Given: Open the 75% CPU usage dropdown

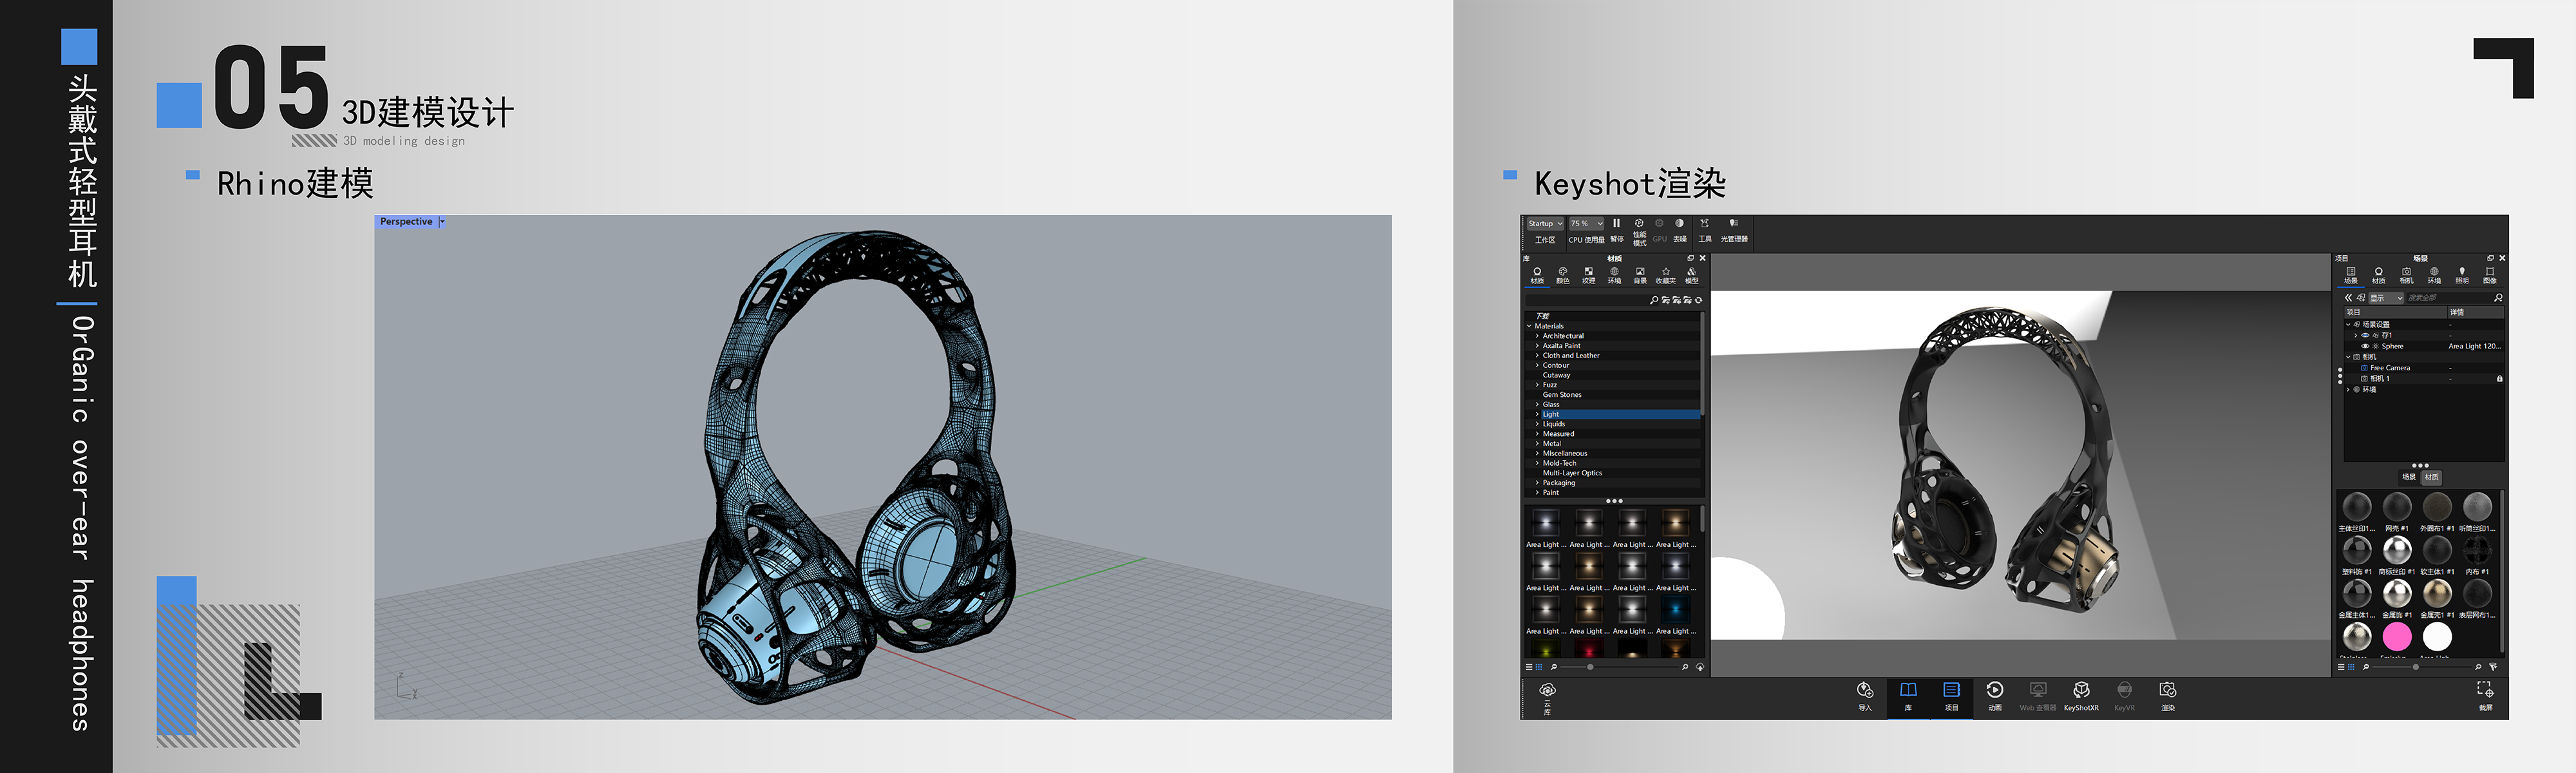Looking at the screenshot, I should (x=1587, y=224).
